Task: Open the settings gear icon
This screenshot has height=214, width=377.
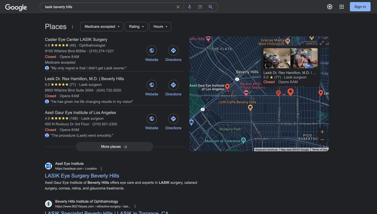Action: pyautogui.click(x=330, y=7)
